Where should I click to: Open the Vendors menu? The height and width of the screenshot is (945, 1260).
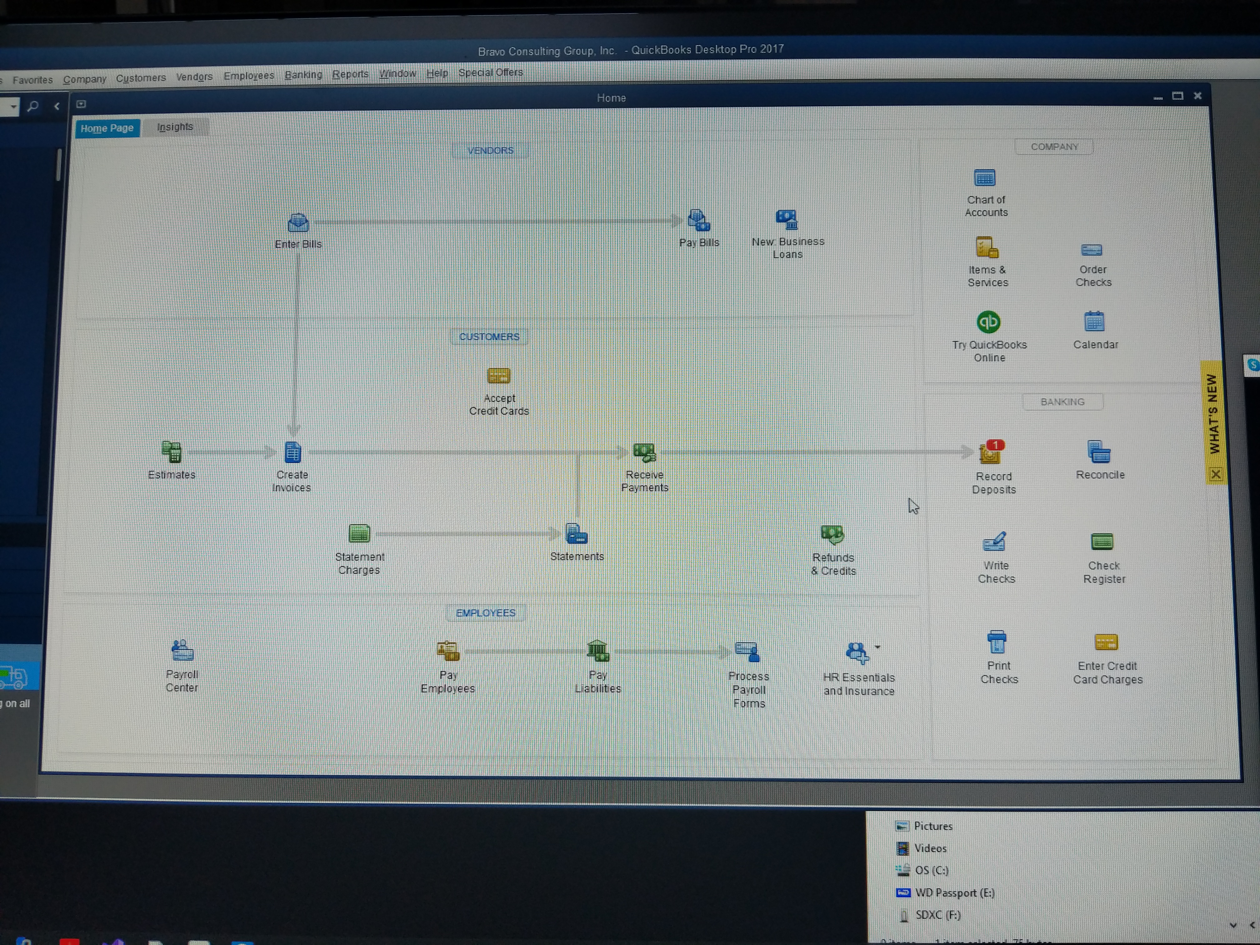194,76
